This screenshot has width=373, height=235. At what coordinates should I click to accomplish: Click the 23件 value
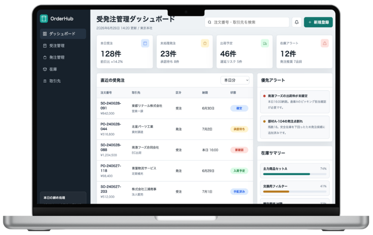click(168, 54)
